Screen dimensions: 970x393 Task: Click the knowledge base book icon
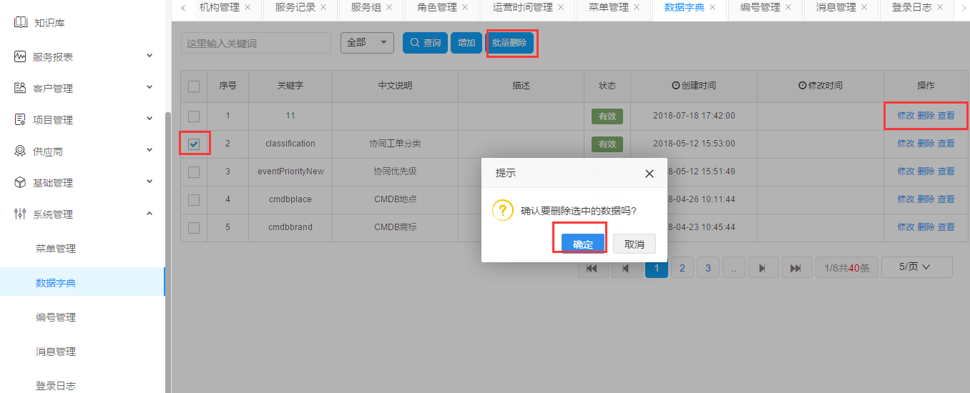(20, 23)
